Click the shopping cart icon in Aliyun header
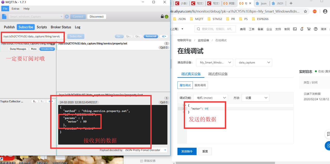This screenshot has width=330, height=164. 309,29
